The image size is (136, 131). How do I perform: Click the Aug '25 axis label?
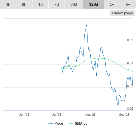[x=90, y=115]
